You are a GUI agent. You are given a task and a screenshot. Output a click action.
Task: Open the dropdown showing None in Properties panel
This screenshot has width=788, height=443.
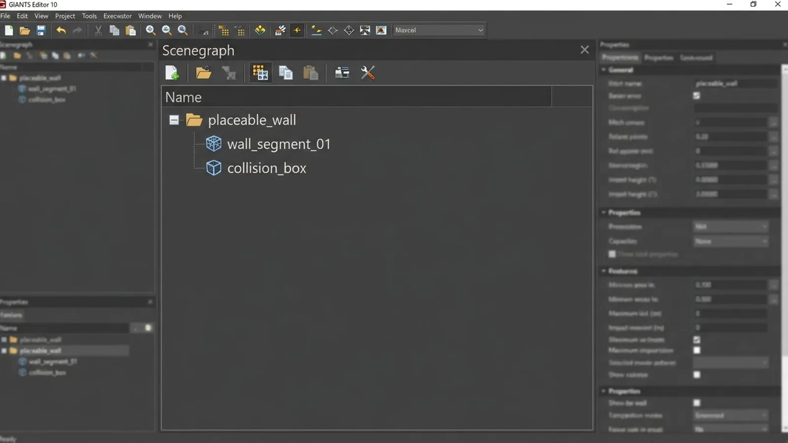(x=731, y=241)
